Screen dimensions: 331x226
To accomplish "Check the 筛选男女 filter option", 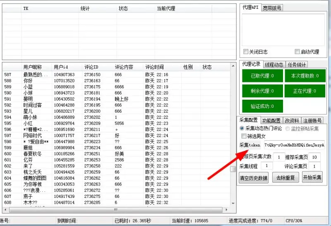I will 244,136.
